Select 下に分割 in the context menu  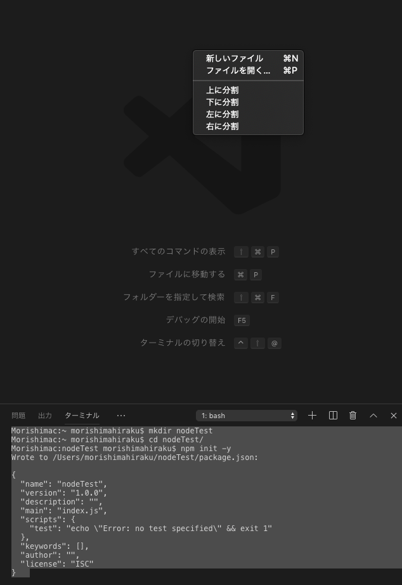tap(248, 102)
